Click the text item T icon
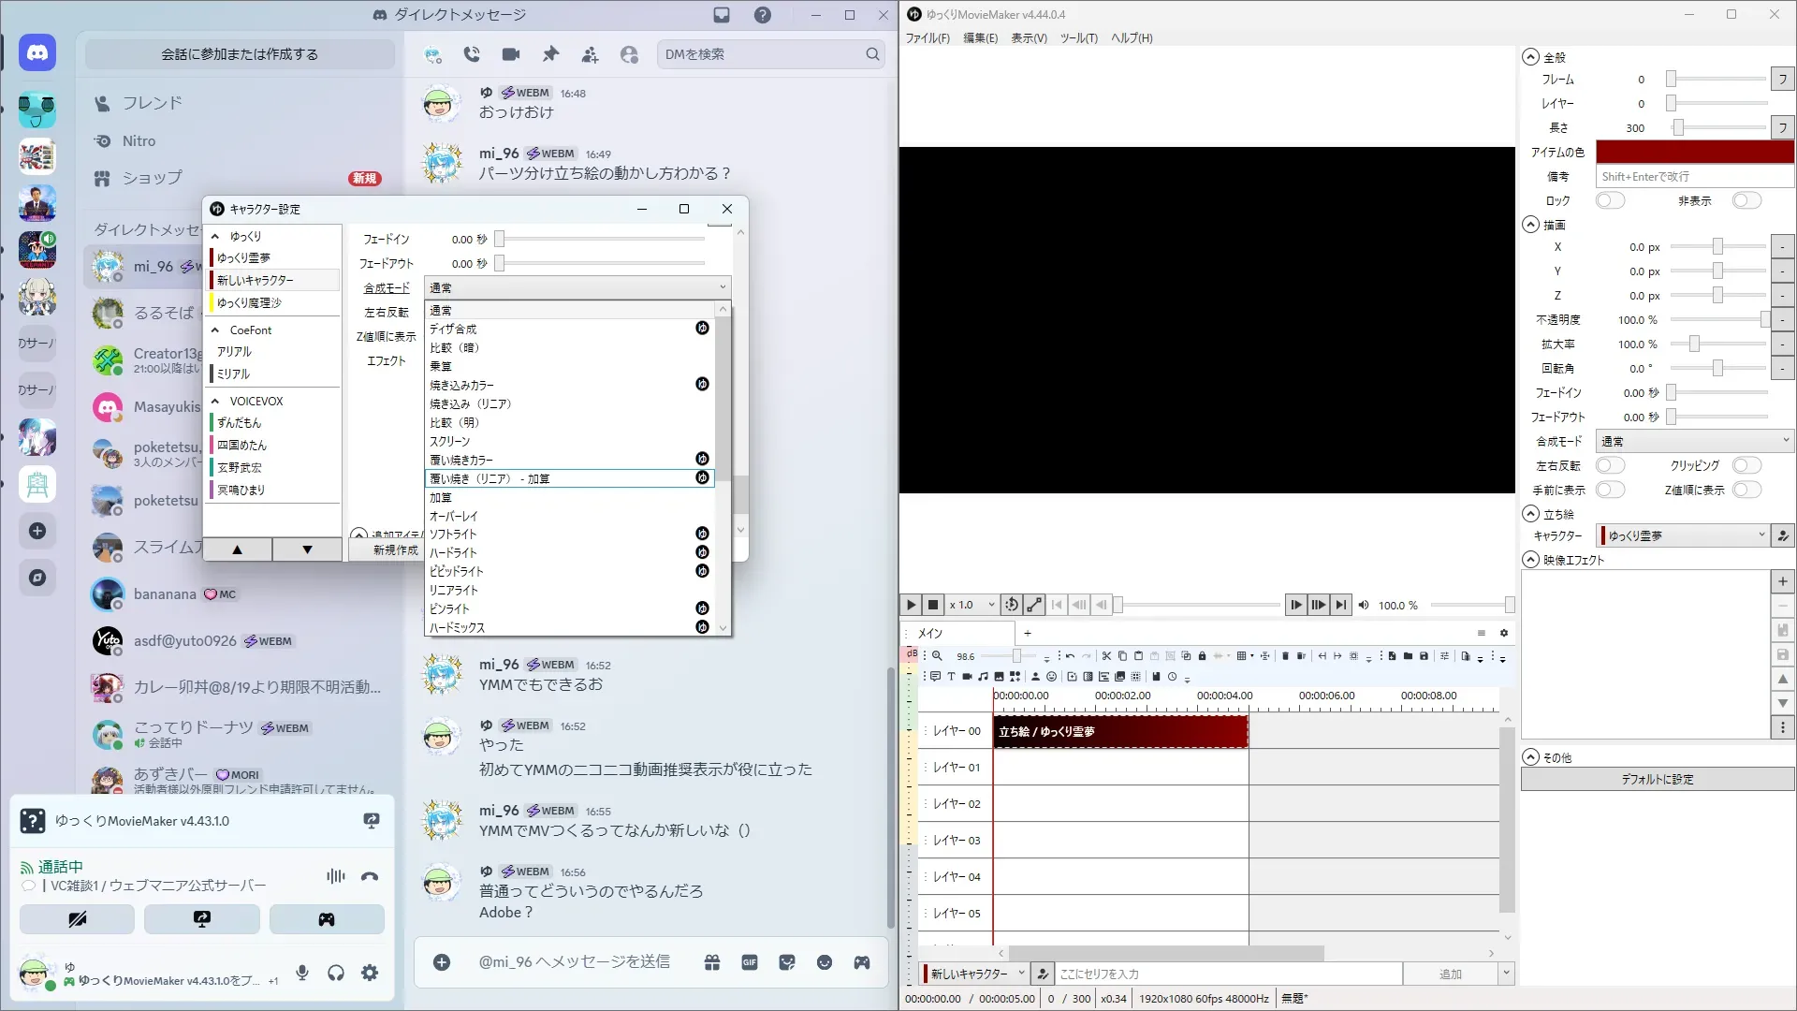Screen dimensions: 1797x1011 pos(951,676)
